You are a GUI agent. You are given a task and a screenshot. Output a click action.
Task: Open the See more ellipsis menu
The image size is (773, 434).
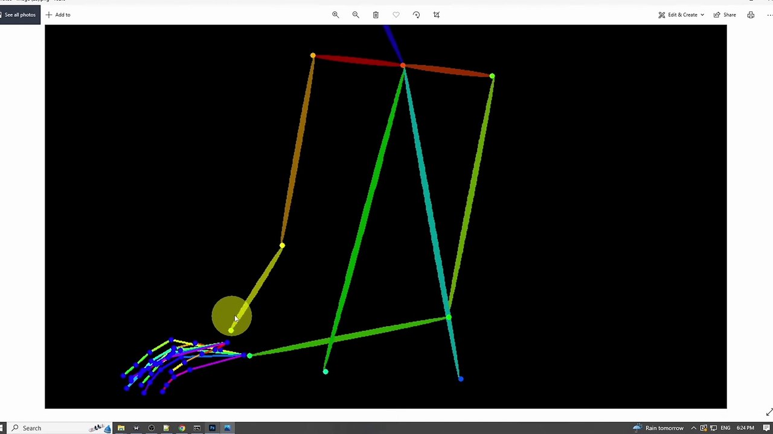point(769,14)
